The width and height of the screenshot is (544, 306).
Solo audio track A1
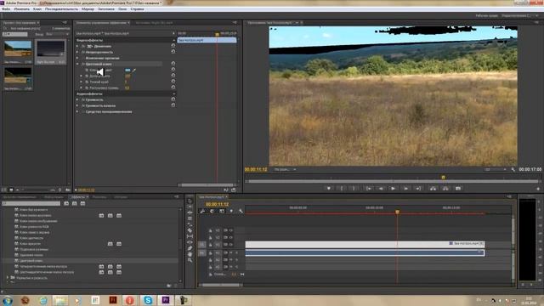coord(236,252)
